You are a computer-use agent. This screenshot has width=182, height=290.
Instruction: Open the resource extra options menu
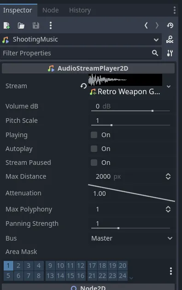tap(51, 25)
